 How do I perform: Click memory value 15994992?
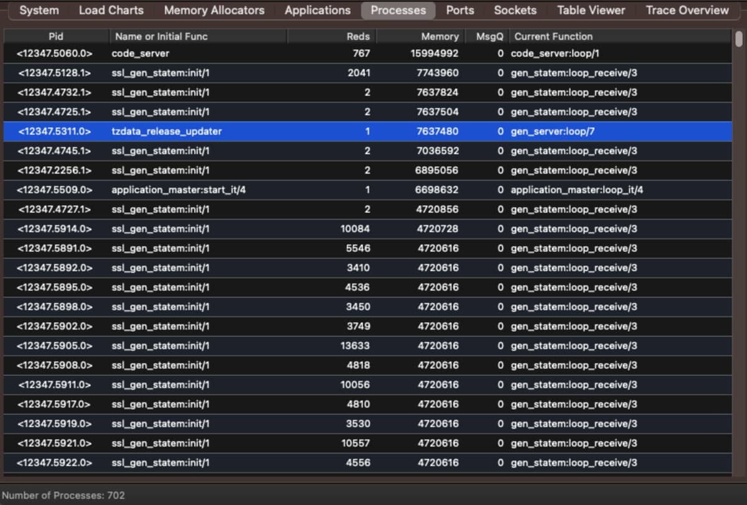pos(435,53)
